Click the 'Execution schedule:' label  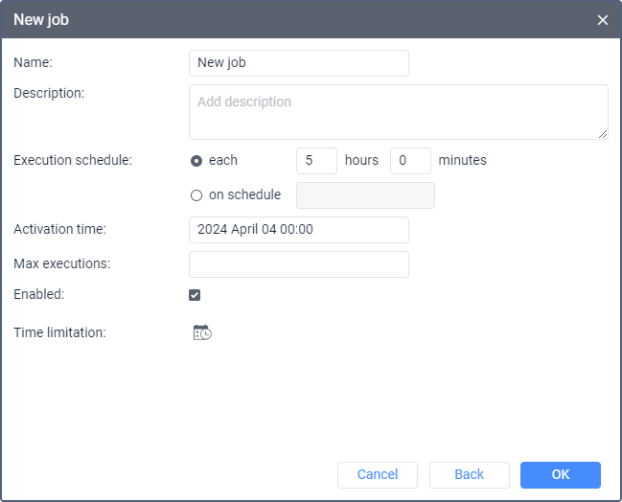pyautogui.click(x=72, y=161)
